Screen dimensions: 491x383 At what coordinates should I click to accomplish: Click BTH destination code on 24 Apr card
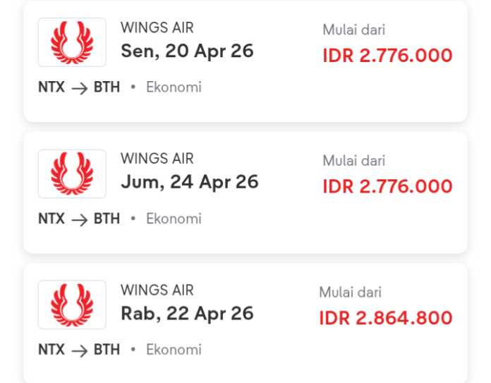point(107,219)
